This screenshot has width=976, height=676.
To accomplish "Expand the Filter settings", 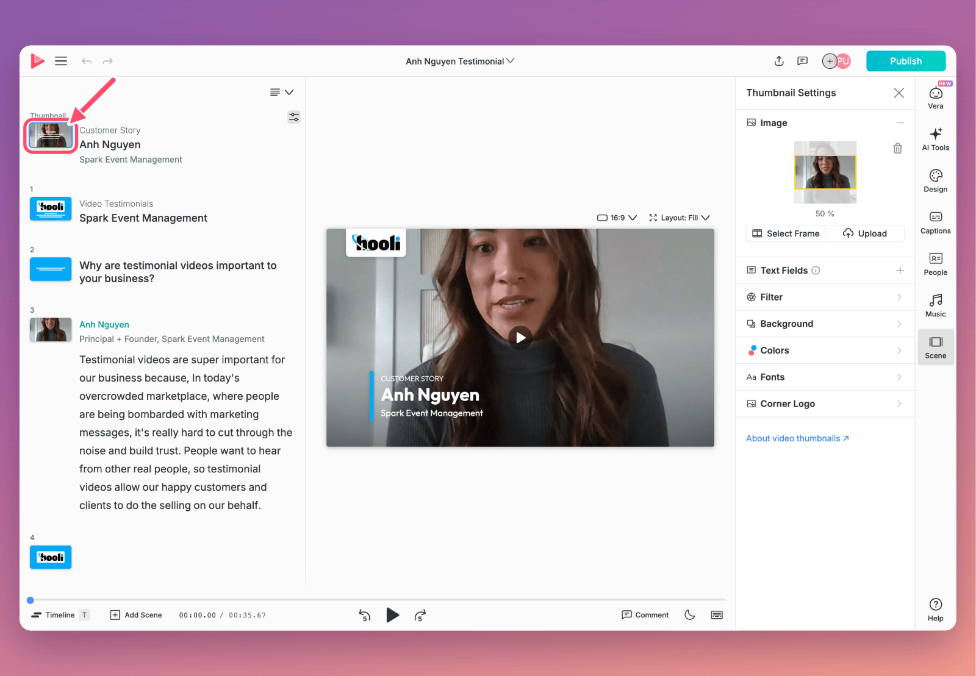I will 825,297.
